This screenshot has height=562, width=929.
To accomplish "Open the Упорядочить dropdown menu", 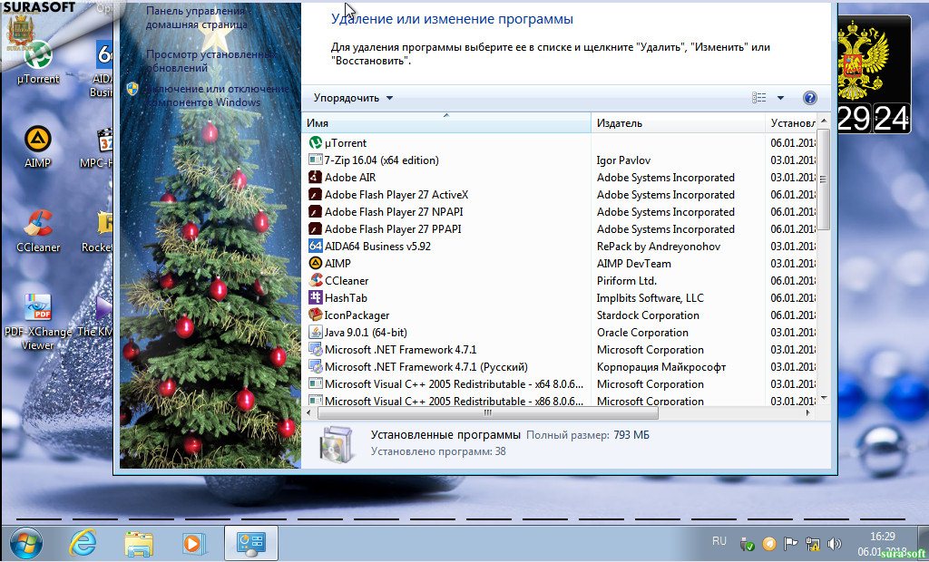I will click(353, 98).
